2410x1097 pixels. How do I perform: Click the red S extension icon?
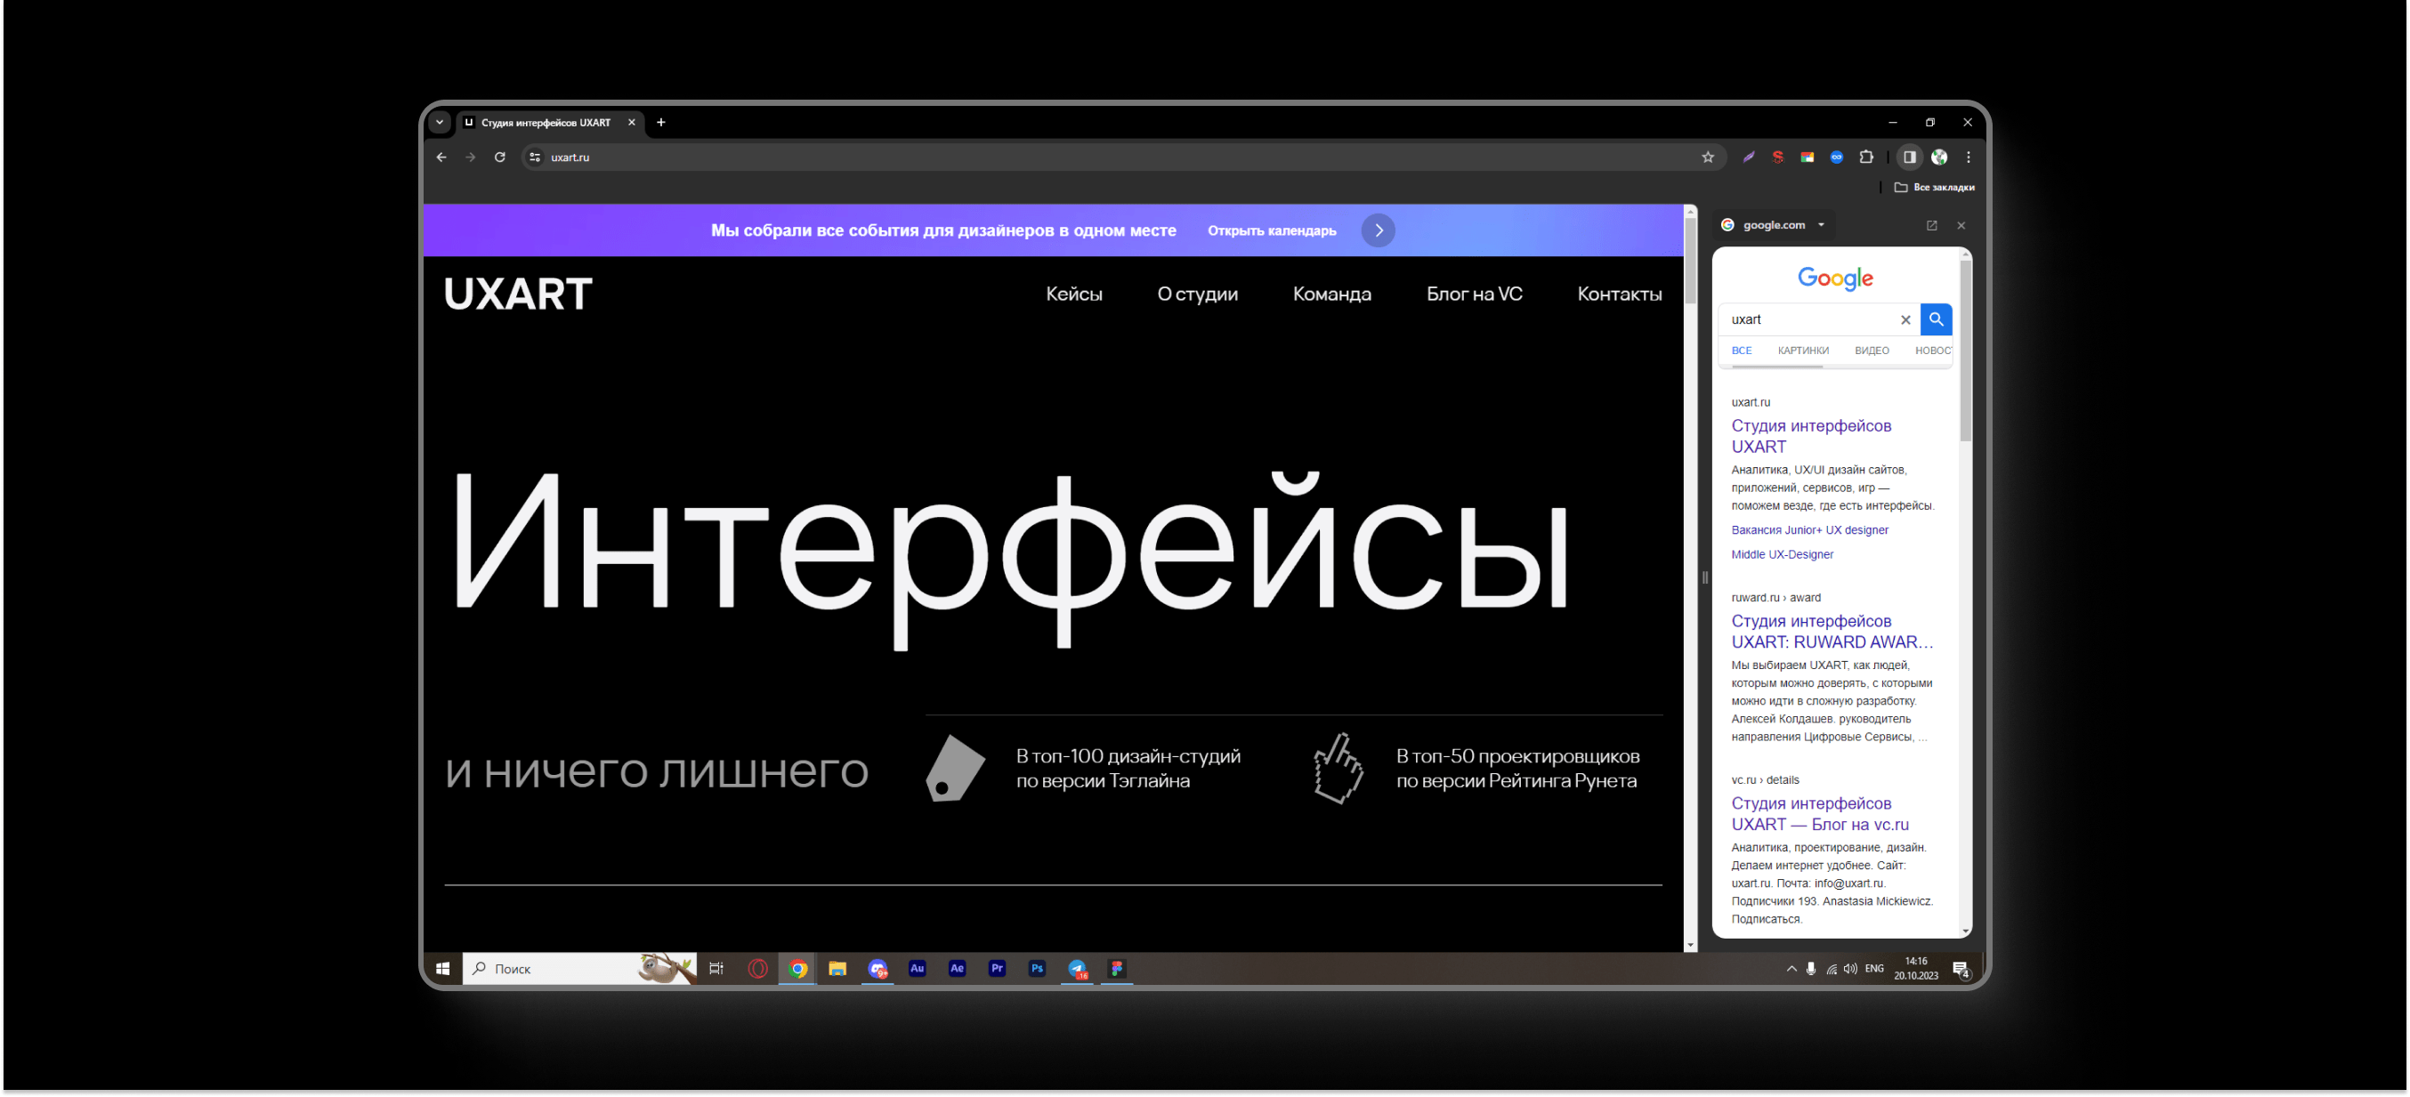pyautogui.click(x=1776, y=157)
